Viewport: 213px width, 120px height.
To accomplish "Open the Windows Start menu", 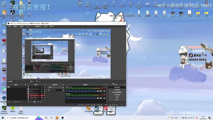I will point(3,118).
